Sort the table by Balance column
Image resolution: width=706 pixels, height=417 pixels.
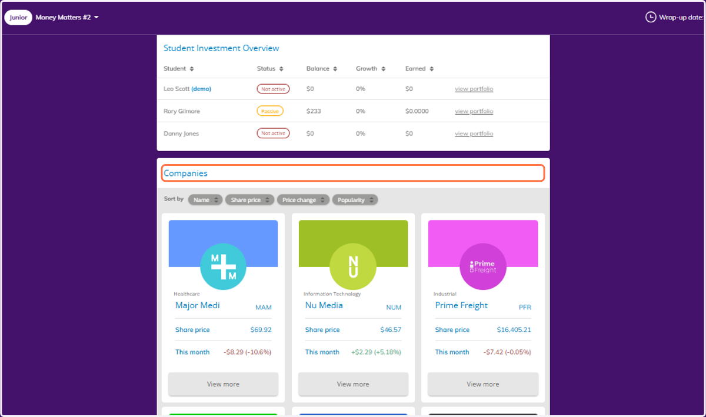tap(335, 69)
